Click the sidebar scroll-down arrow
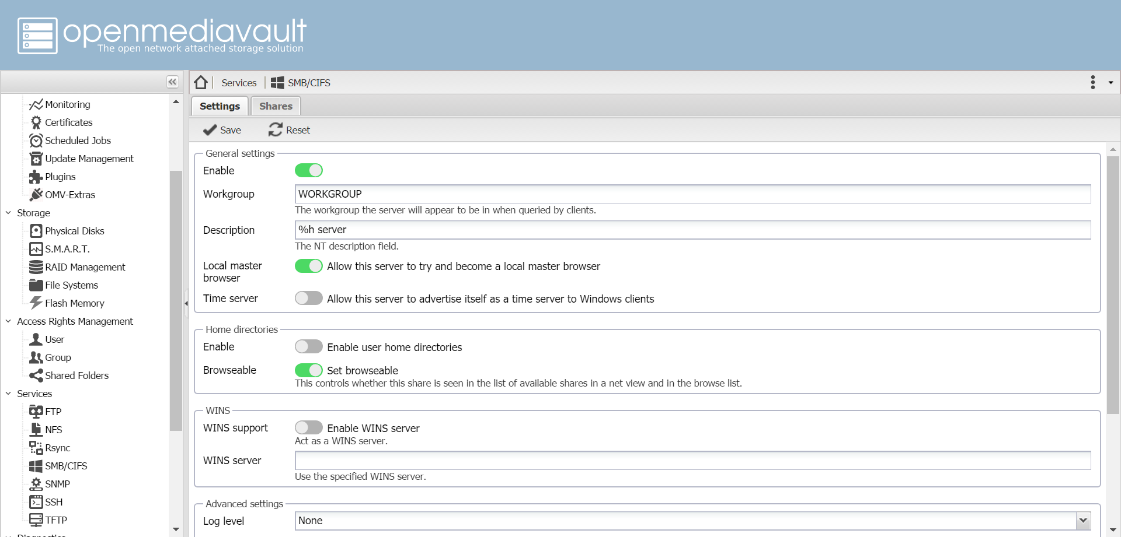The width and height of the screenshot is (1121, 537). (176, 529)
